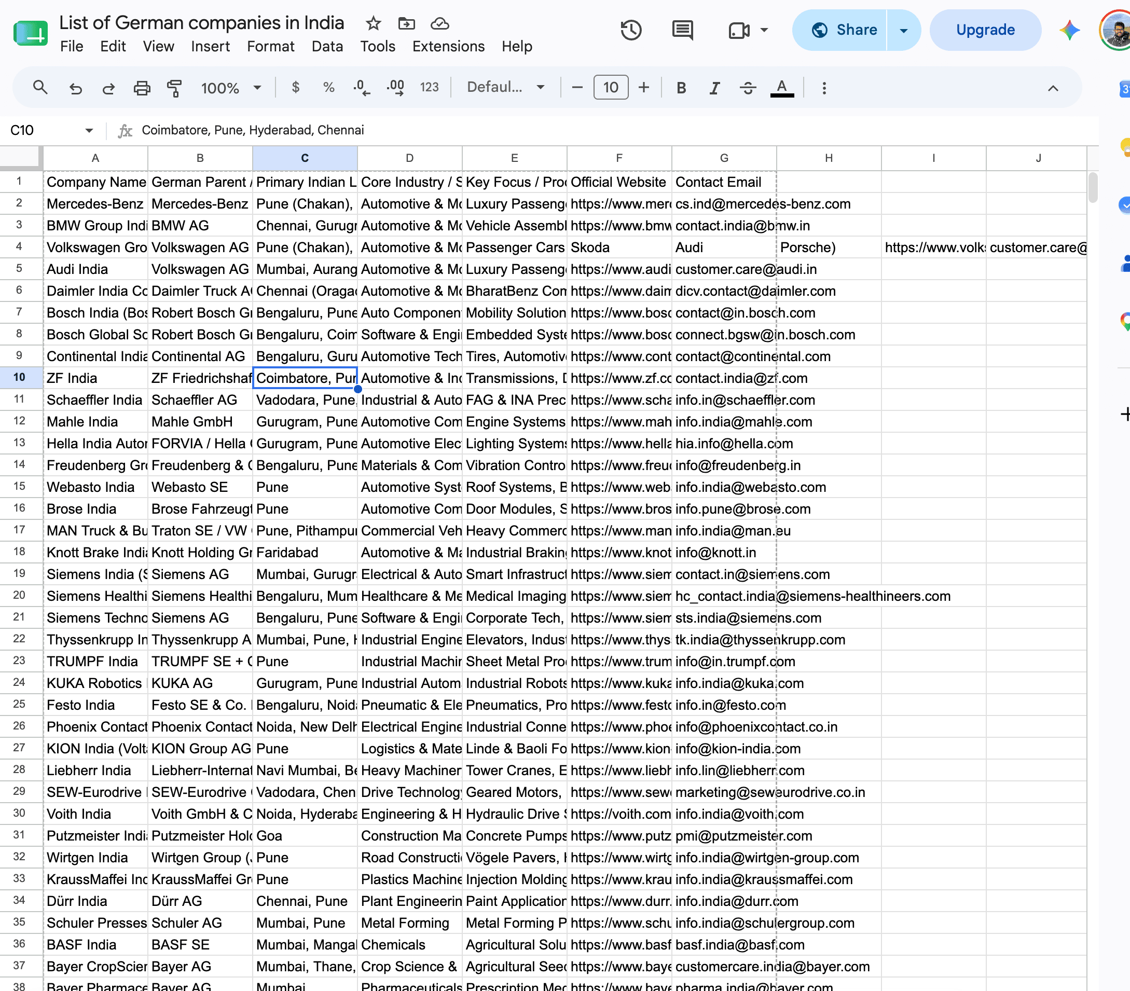Image resolution: width=1130 pixels, height=991 pixels.
Task: Print the spreadsheet
Action: [x=142, y=87]
